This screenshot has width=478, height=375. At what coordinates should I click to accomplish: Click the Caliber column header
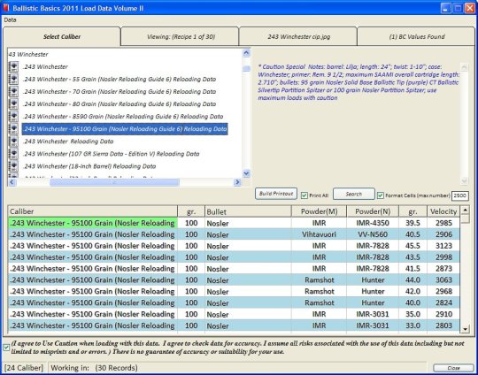[x=93, y=211]
